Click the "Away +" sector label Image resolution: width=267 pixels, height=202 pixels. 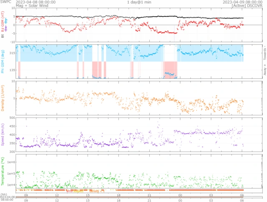pyautogui.click(x=265, y=70)
